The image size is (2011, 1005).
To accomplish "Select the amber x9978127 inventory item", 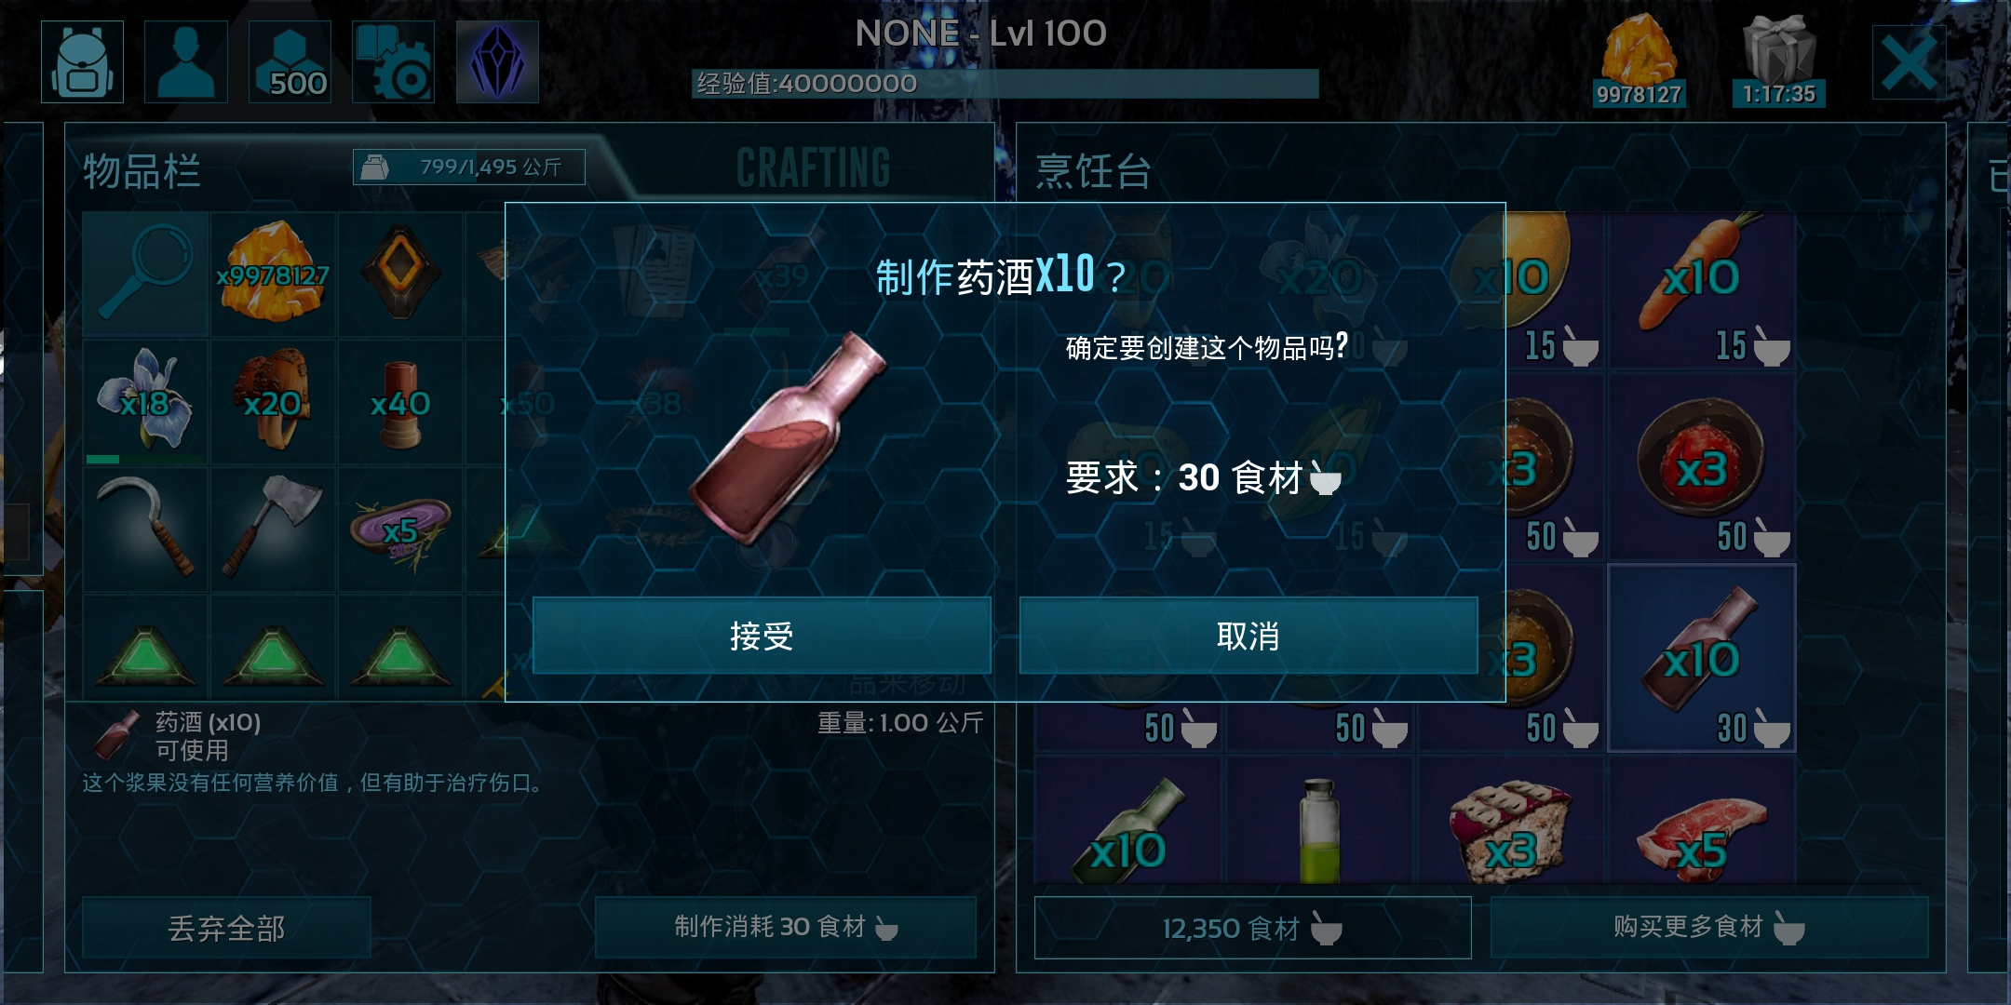I will click(x=273, y=274).
